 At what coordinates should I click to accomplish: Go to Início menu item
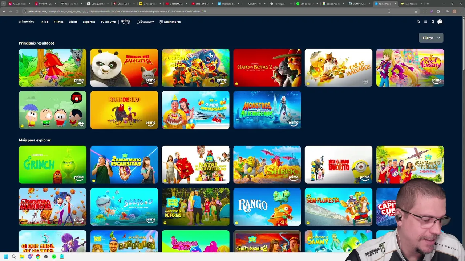(44, 22)
